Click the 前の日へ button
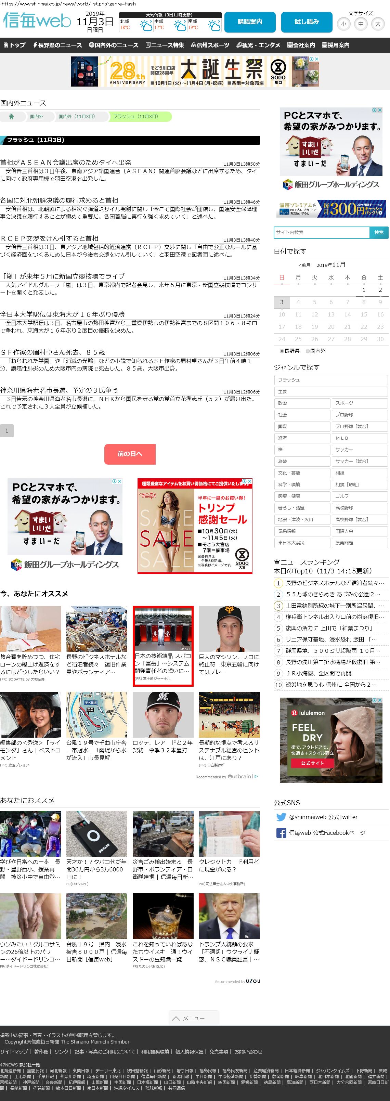The image size is (390, 1101). click(x=130, y=454)
